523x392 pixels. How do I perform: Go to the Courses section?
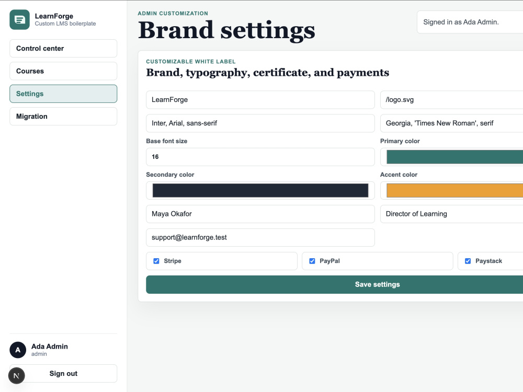click(63, 71)
